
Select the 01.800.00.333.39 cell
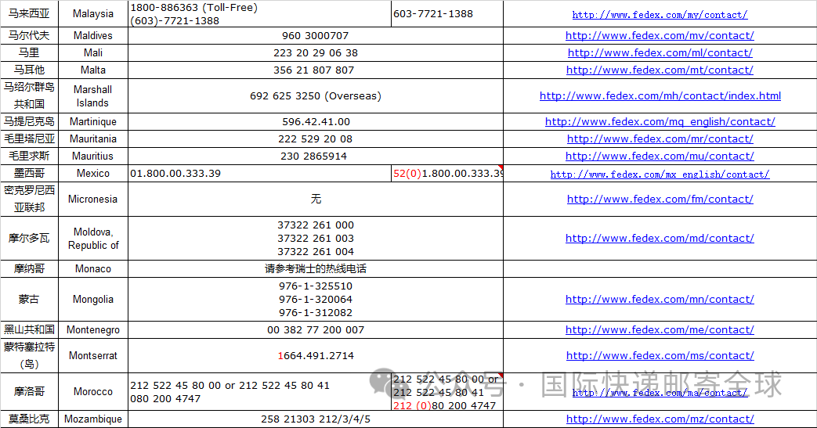click(x=259, y=174)
